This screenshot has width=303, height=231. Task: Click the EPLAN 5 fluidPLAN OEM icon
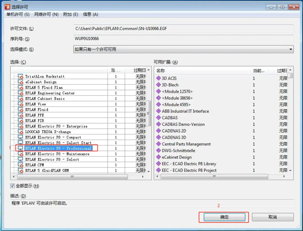coord(20,170)
